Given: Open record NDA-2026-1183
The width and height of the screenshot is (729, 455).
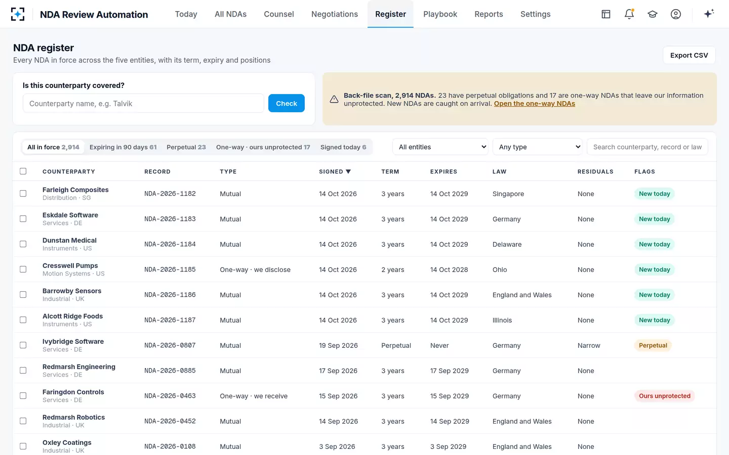Looking at the screenshot, I should 170,219.
